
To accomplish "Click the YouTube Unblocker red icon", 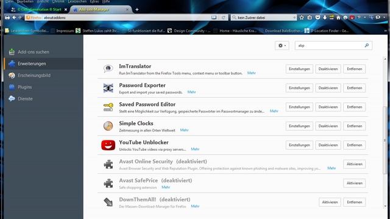I will point(108,145).
